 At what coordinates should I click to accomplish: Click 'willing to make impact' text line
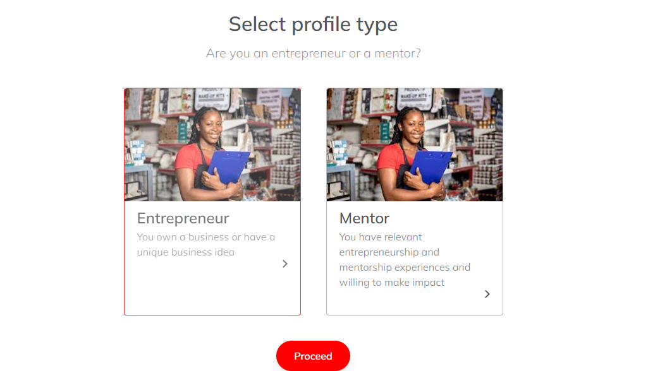pos(392,282)
